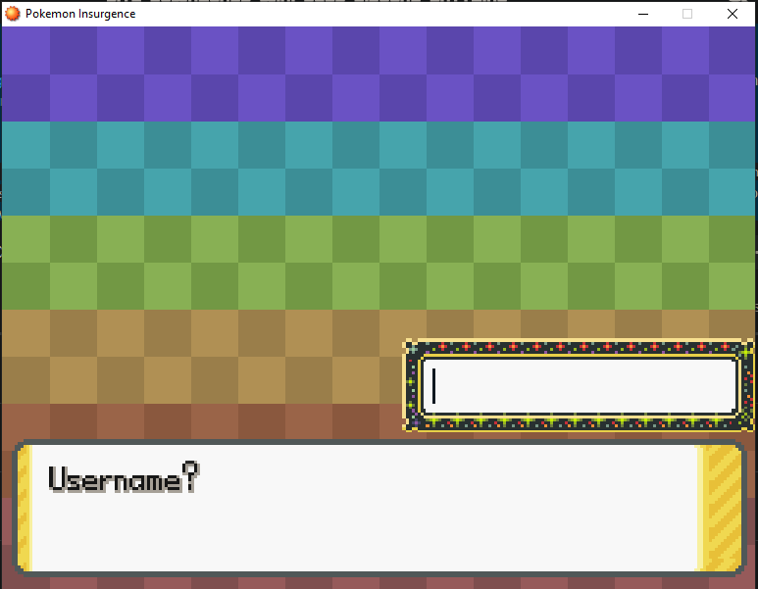Screen dimensions: 758x589
Task: Click the "Username?" dialog message box
Action: (x=379, y=508)
